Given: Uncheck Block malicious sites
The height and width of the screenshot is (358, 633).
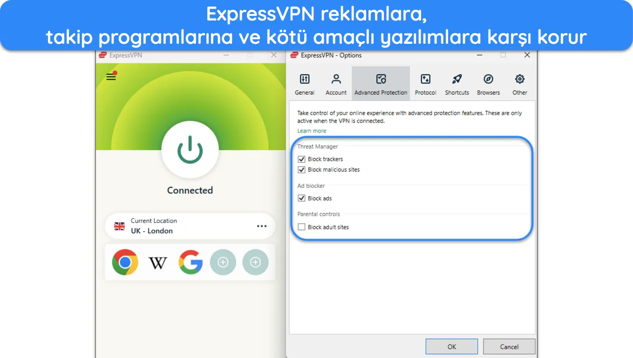Looking at the screenshot, I should click(301, 170).
